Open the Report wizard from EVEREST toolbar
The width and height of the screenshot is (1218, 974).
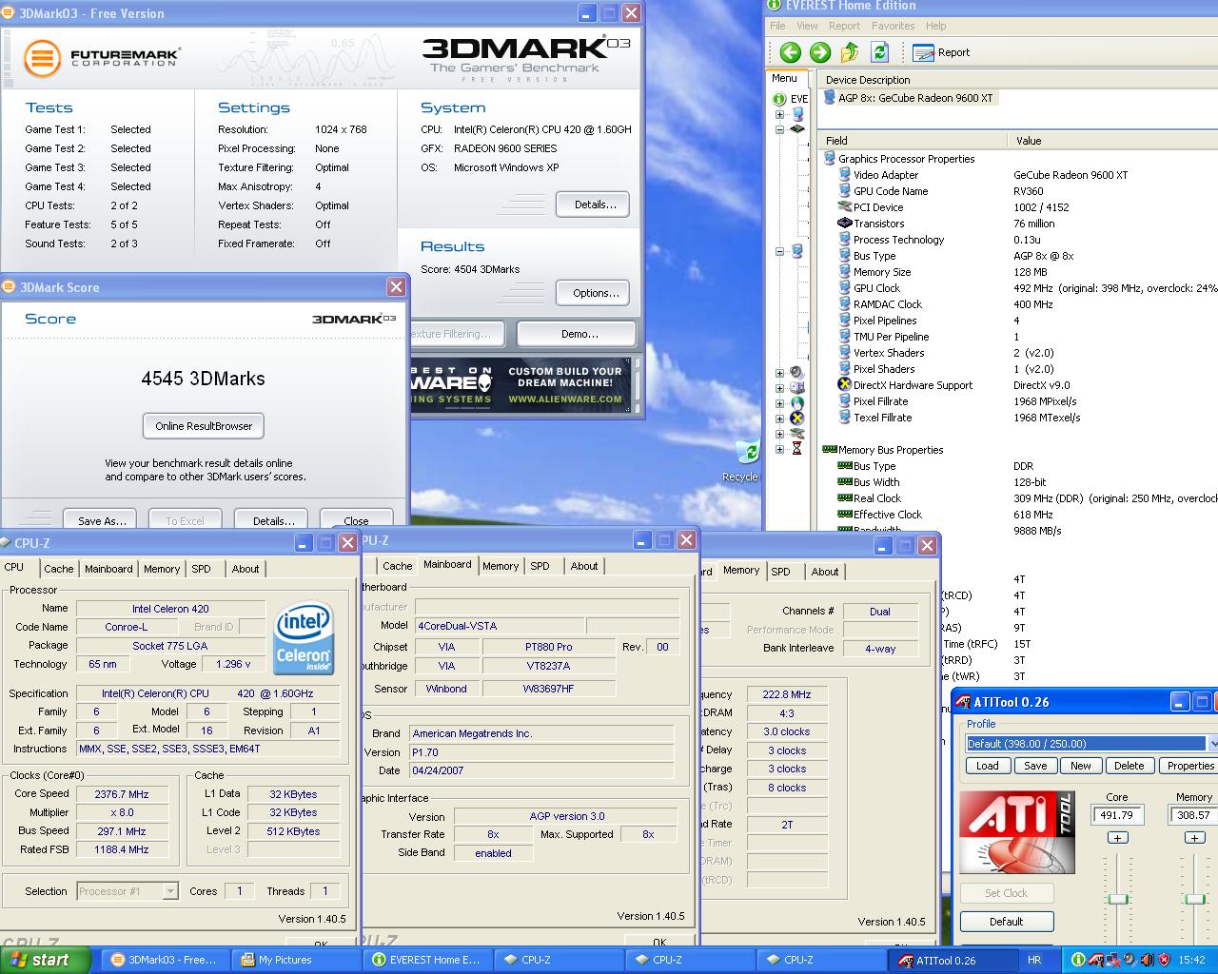(x=941, y=52)
